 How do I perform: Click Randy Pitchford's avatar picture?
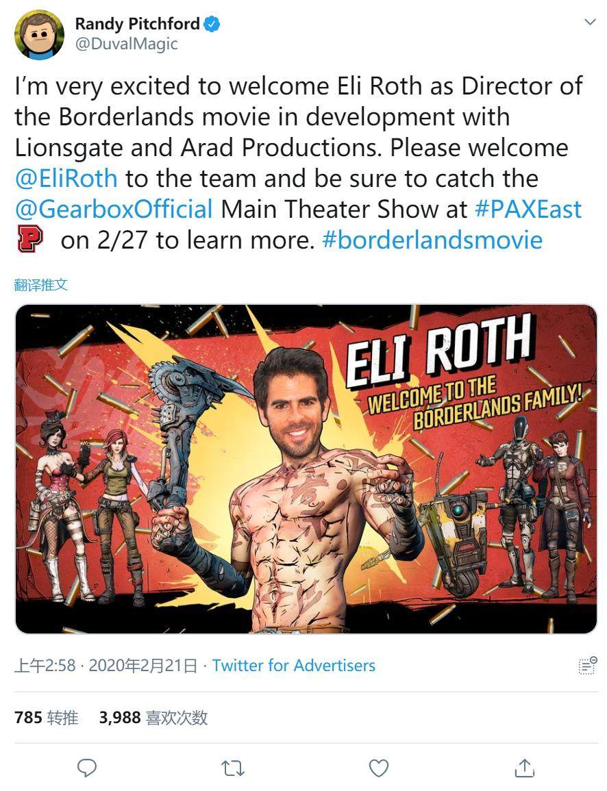click(x=39, y=34)
